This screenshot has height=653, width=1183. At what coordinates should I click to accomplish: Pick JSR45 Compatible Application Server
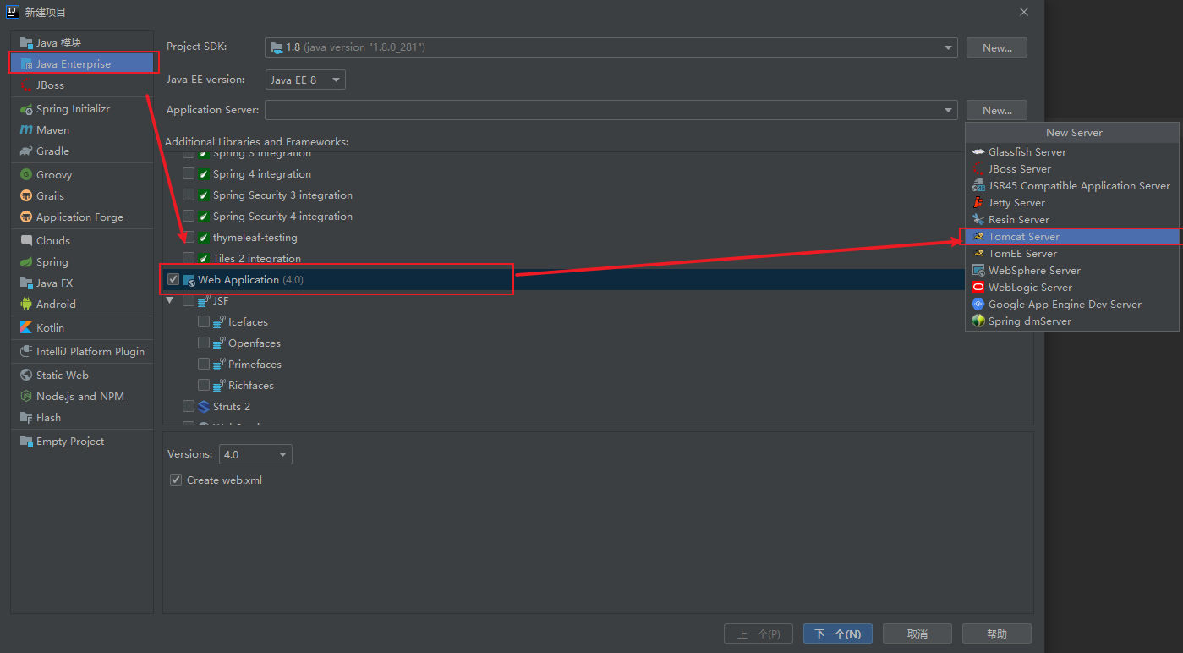(x=1071, y=185)
